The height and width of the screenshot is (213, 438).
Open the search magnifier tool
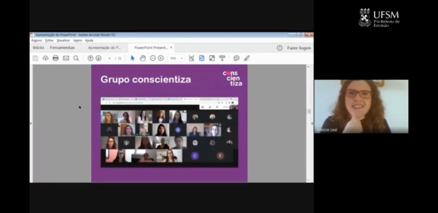point(76,58)
